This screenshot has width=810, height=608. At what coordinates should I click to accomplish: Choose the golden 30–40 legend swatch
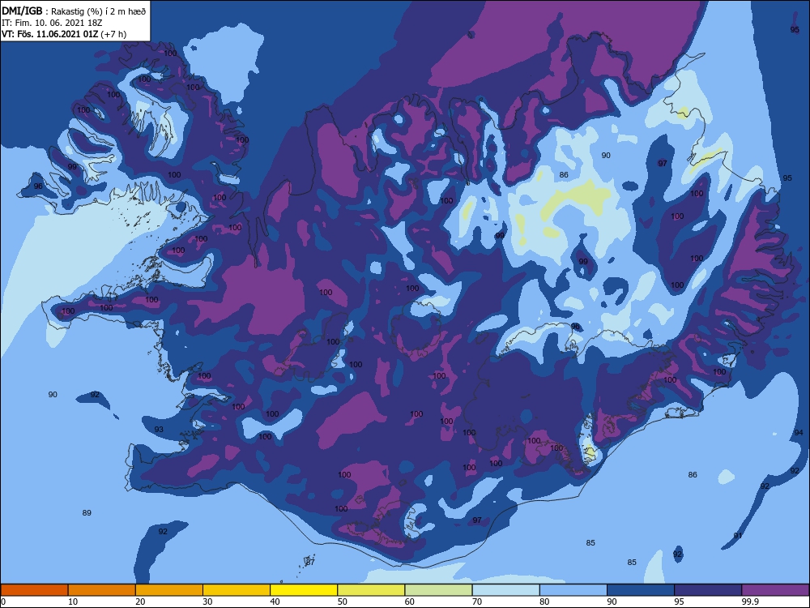click(x=237, y=590)
